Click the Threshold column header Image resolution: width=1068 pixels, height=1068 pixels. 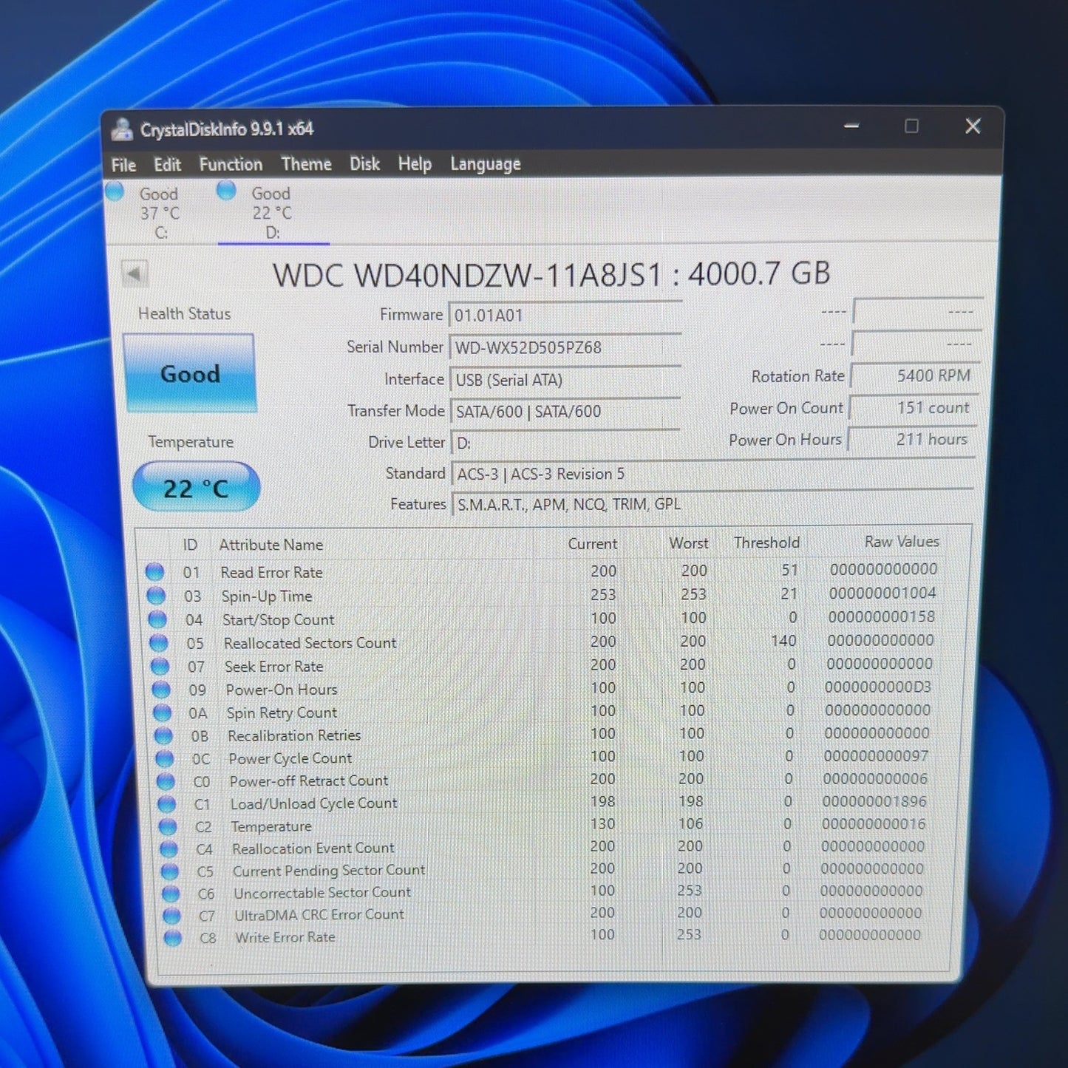pos(766,542)
